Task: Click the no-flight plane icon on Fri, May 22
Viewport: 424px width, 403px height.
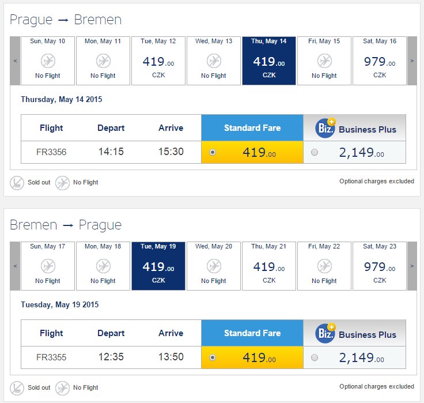Action: point(324,266)
